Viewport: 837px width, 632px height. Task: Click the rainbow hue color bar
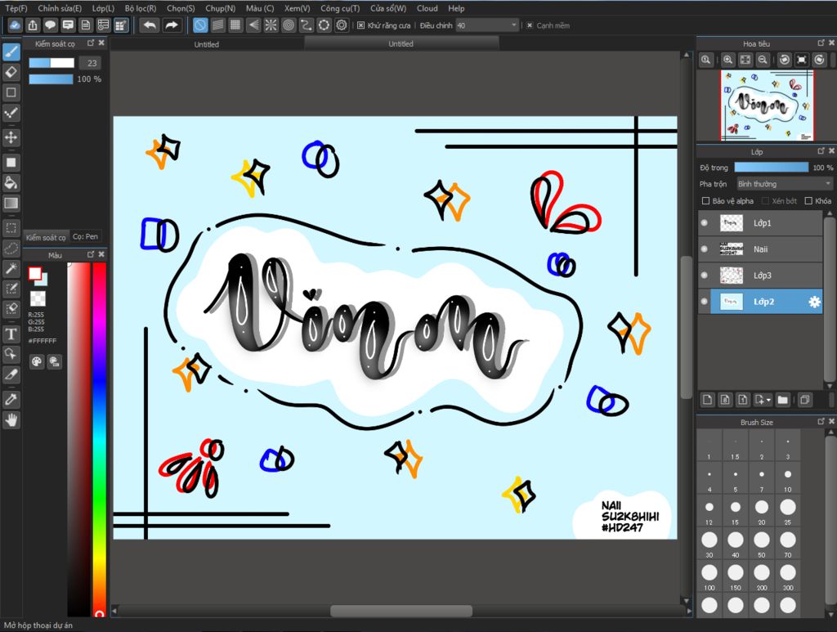99,433
